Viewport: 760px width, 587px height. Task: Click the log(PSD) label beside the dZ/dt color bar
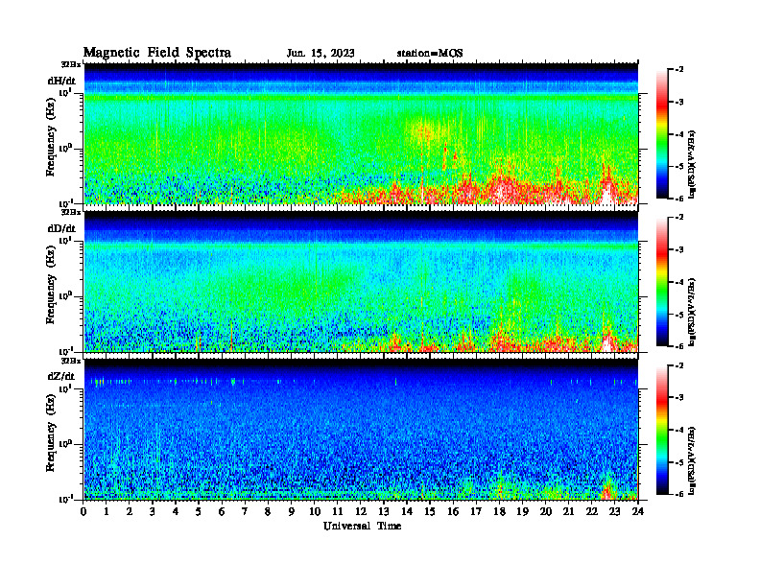(x=692, y=460)
